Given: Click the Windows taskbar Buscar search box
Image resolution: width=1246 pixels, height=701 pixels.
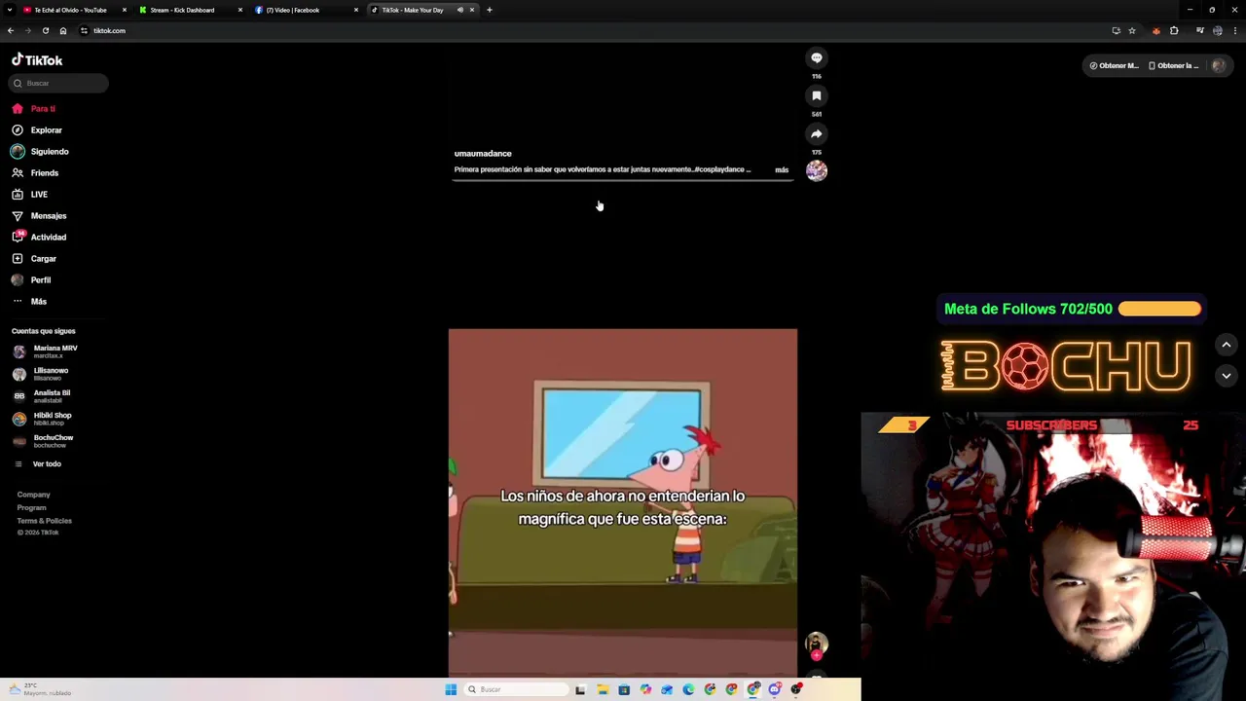Looking at the screenshot, I should pyautogui.click(x=516, y=689).
